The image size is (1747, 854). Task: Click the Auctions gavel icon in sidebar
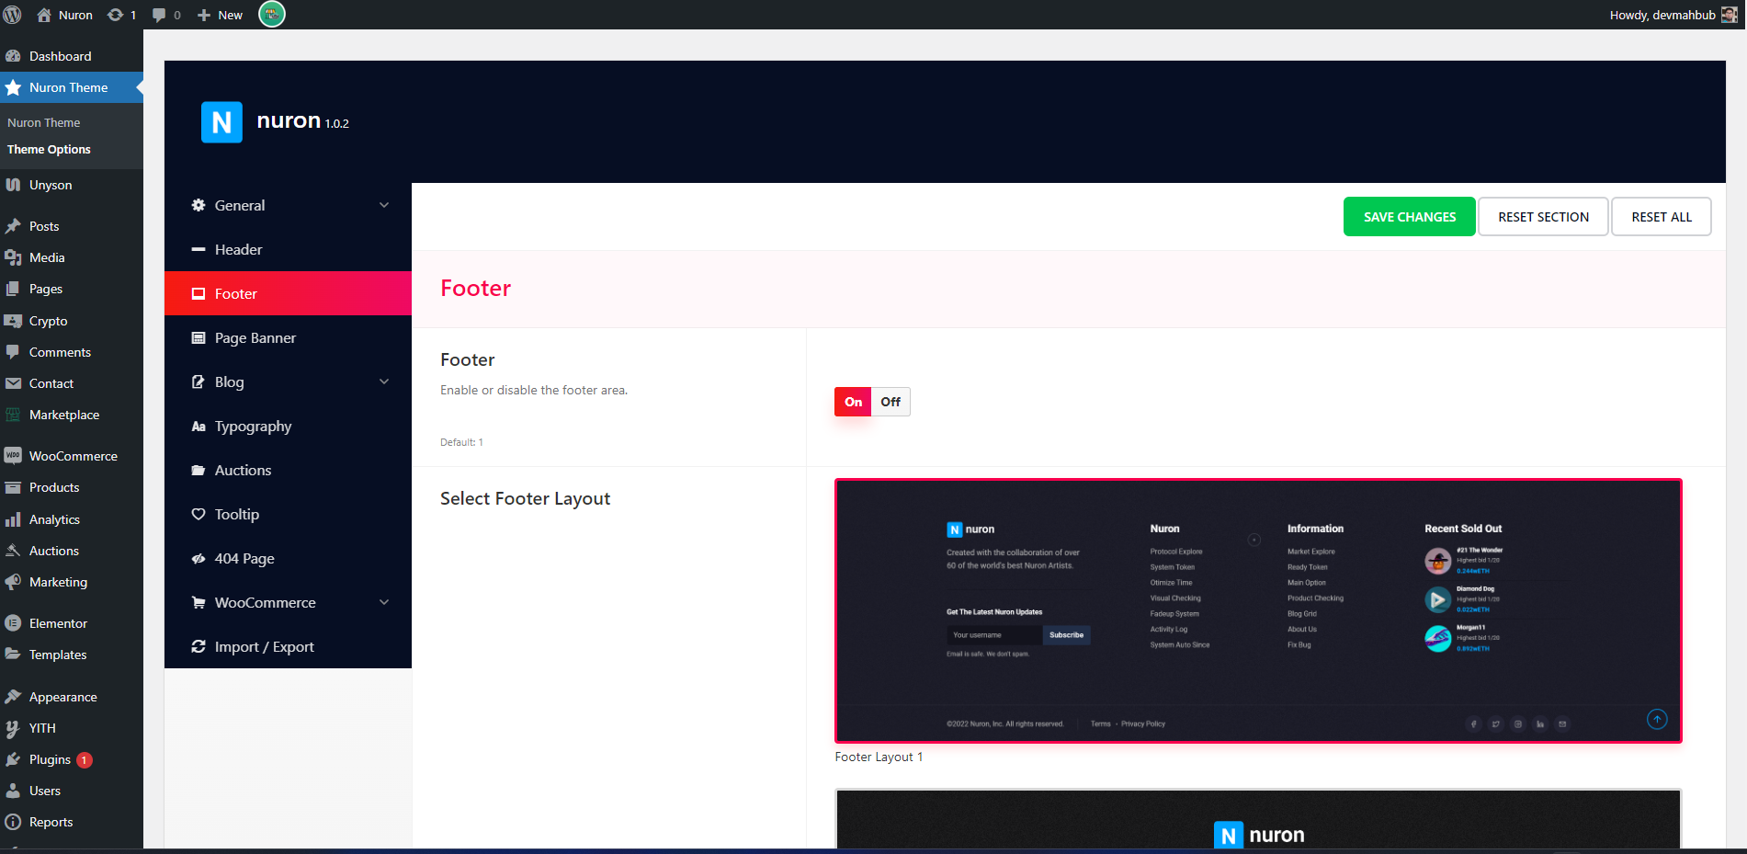point(13,551)
